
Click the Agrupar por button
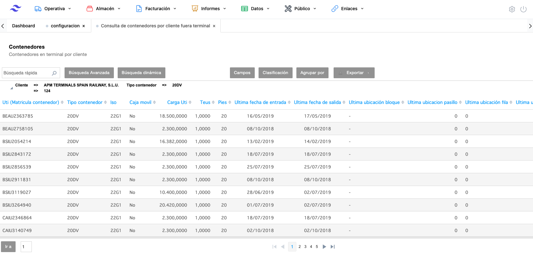pyautogui.click(x=312, y=73)
